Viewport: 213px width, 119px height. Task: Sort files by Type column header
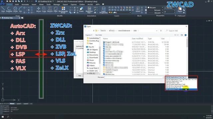150,39
